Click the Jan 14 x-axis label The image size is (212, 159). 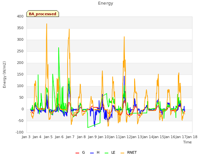(147, 137)
